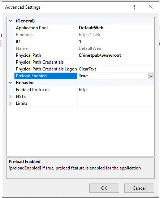
Task: Edit the ID value 1
Action: [80, 42]
